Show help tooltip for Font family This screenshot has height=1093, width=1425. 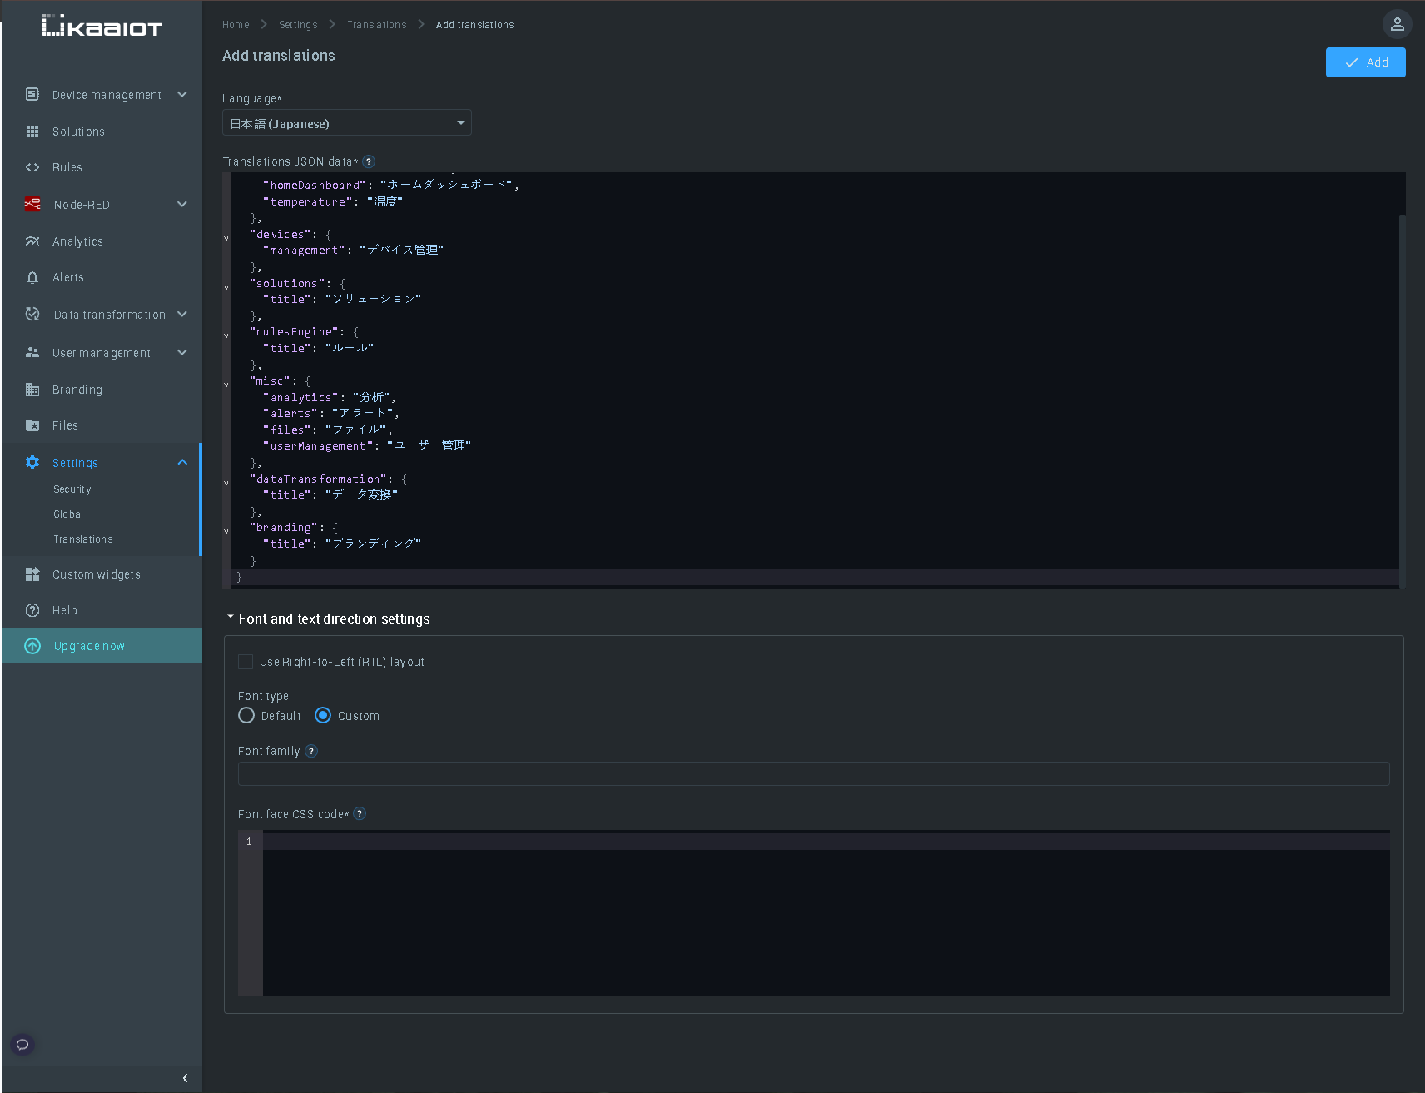[x=311, y=751]
